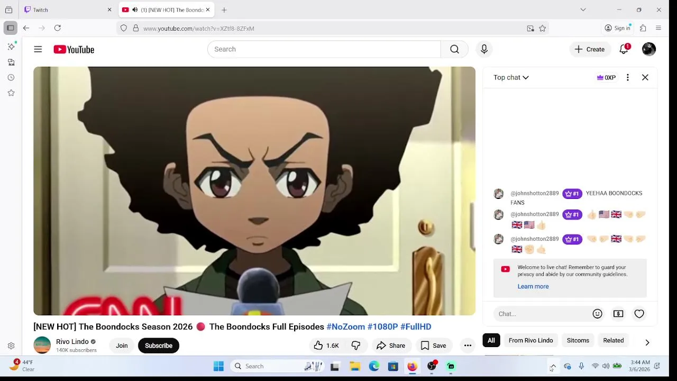677x381 pixels.
Task: Open the chat emoji picker
Action: point(597,314)
